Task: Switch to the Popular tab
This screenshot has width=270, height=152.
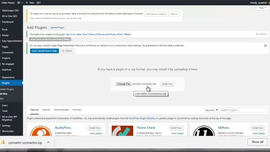Action: (46, 110)
